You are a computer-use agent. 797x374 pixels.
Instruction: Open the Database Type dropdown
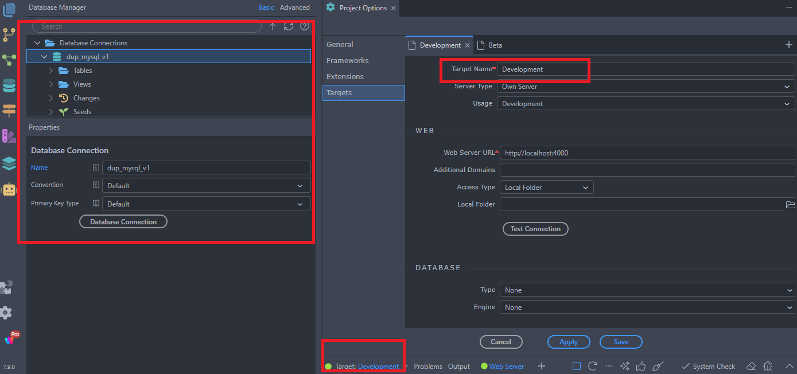pyautogui.click(x=647, y=290)
